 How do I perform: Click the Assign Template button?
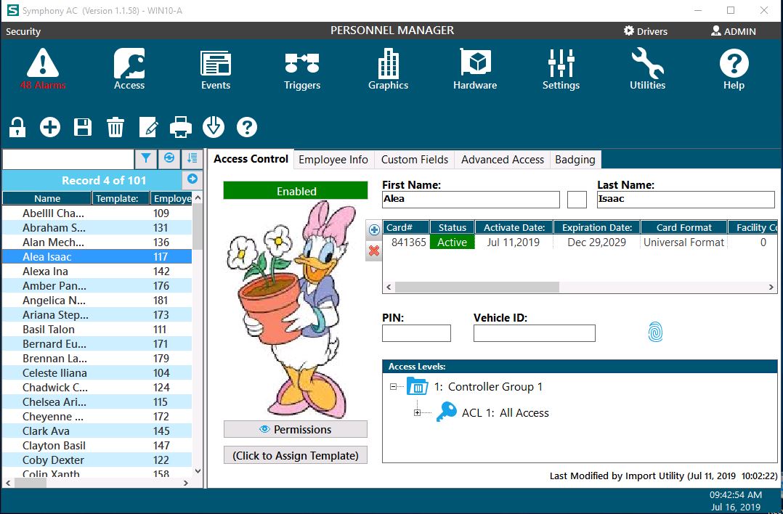pyautogui.click(x=296, y=456)
